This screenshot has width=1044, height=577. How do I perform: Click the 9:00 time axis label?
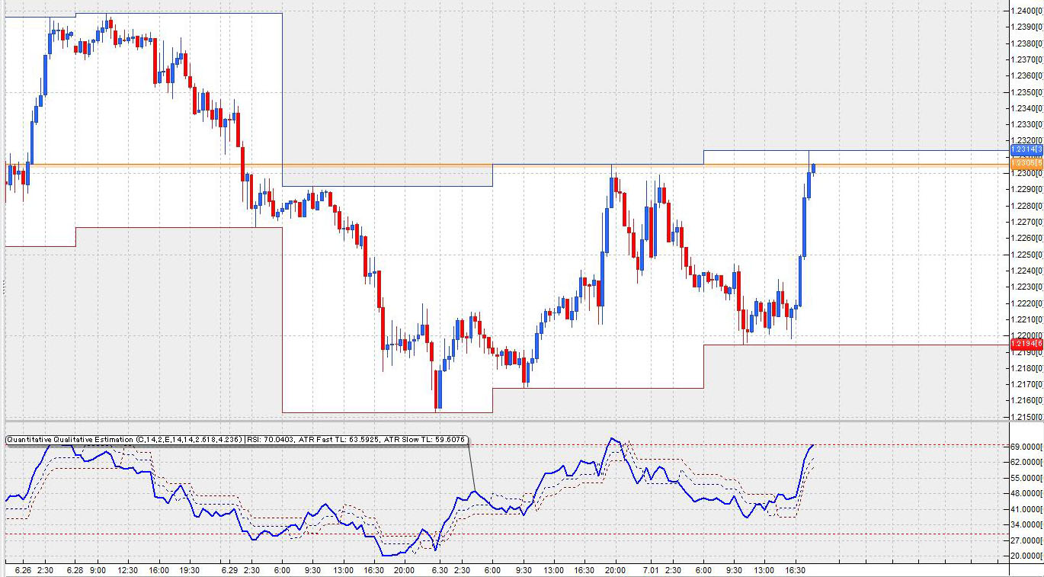click(98, 570)
